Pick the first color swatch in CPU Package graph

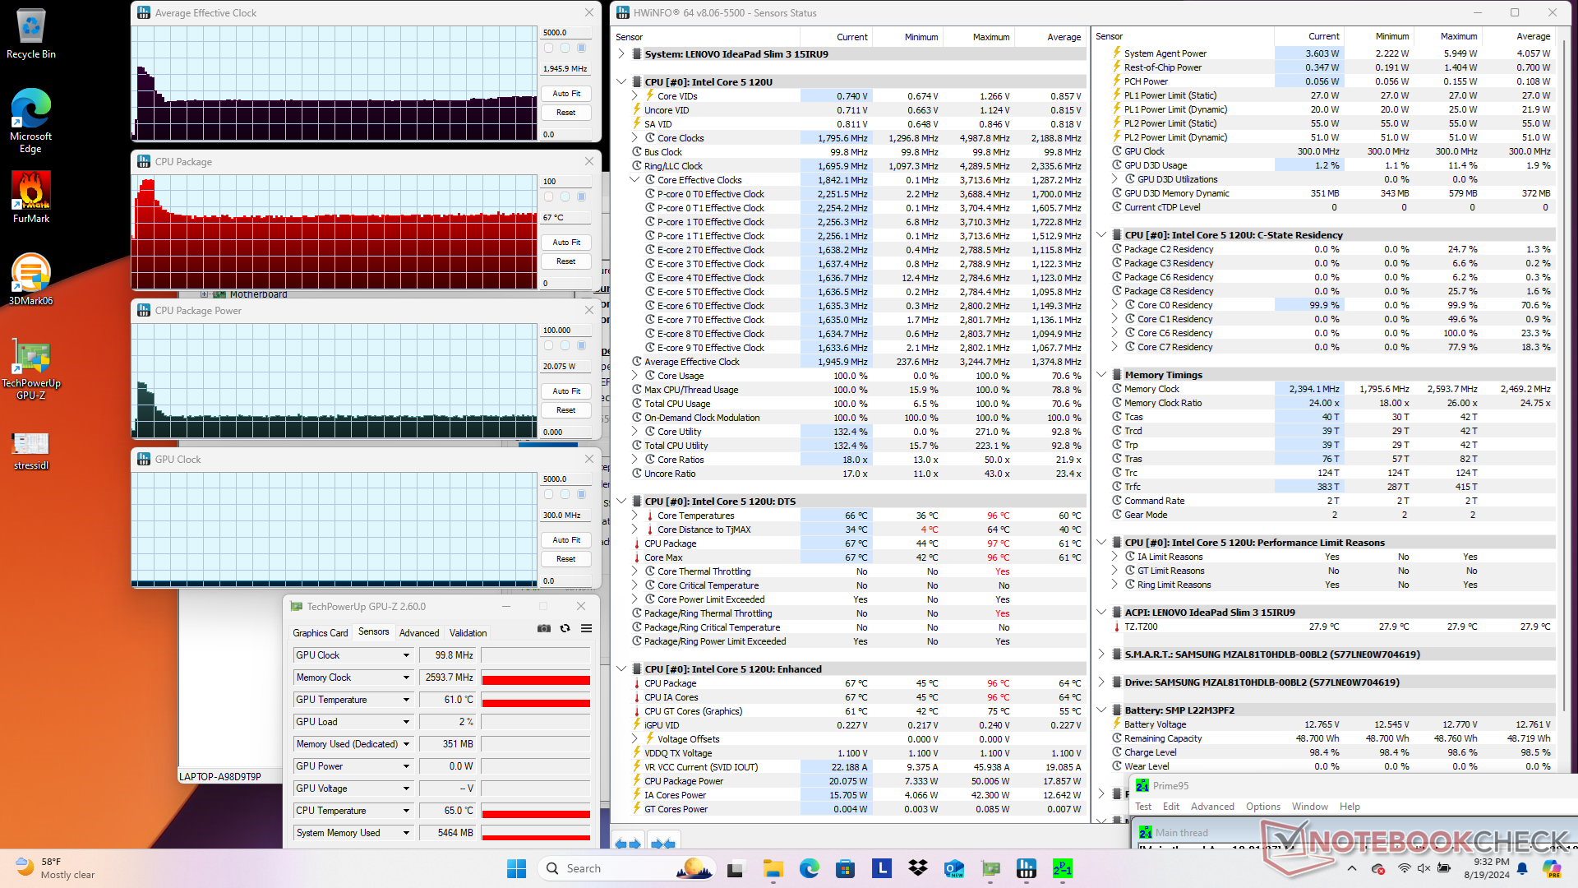(549, 197)
